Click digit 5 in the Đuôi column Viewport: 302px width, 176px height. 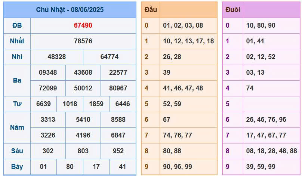point(228,104)
